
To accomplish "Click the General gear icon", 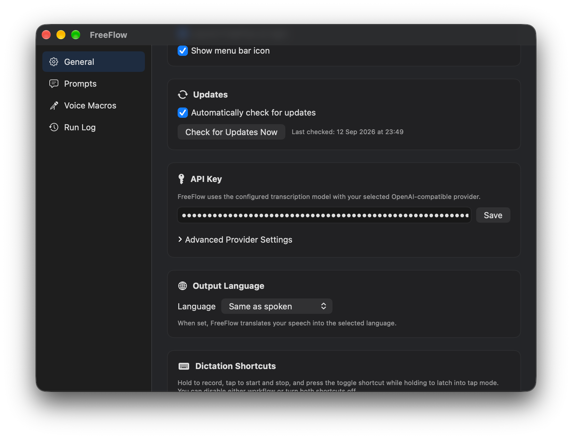I will (54, 62).
